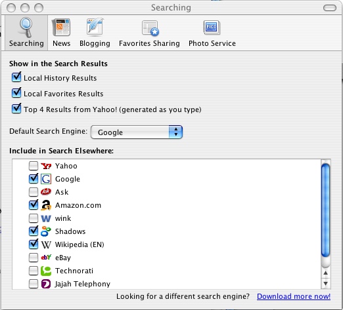Viewport: 343px width, 310px height.
Task: Select the Google row text in list
Action: click(68, 179)
